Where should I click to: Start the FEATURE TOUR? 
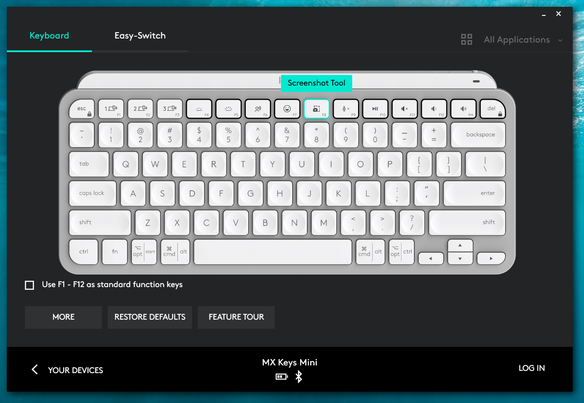tap(236, 317)
